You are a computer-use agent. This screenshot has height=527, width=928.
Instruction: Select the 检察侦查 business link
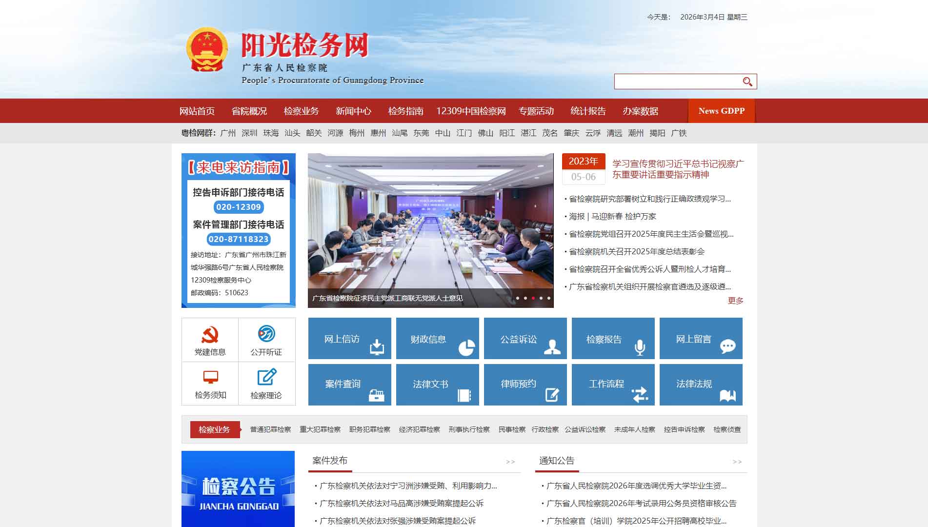point(727,429)
